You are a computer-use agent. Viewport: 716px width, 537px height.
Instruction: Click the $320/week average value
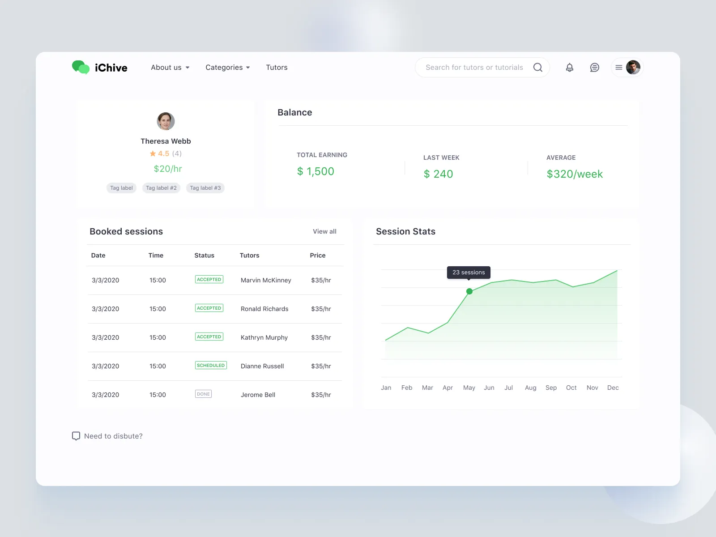pos(575,174)
